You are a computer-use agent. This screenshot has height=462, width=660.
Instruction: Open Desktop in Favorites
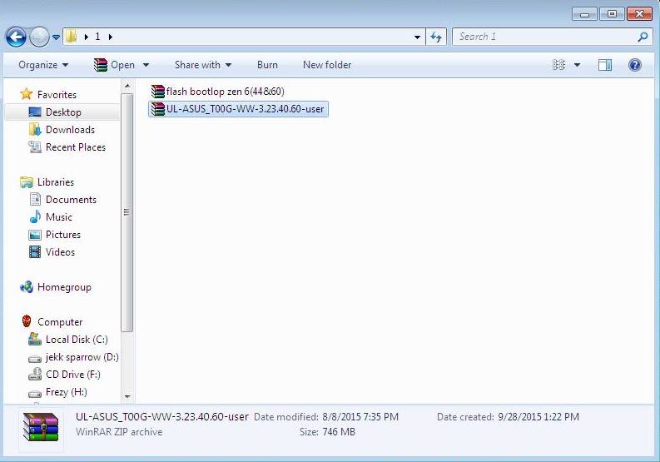pos(63,112)
